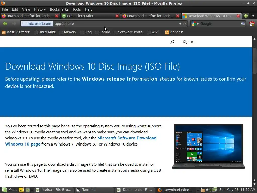The image size is (257, 193).
Task: Open the History menu
Action: 40,9
